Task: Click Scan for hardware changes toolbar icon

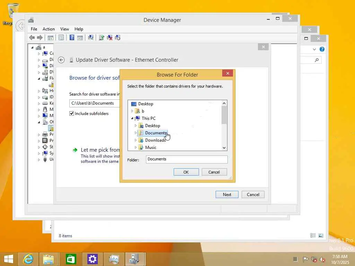Action: click(91, 37)
